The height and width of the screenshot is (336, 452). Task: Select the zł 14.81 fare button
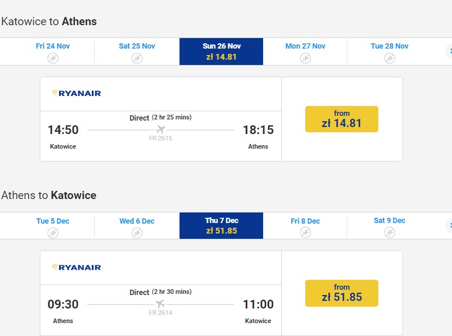pyautogui.click(x=341, y=119)
